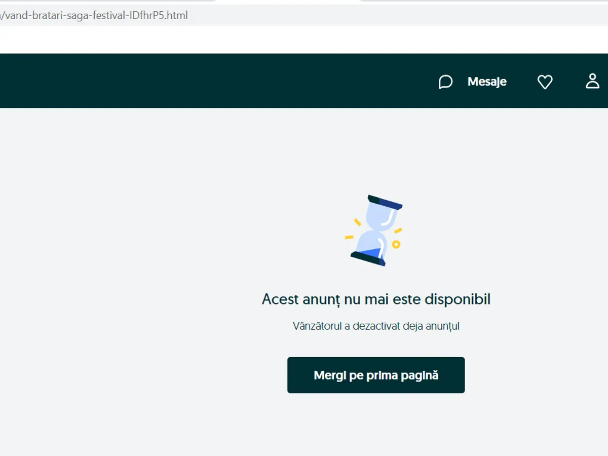Click the dark bottom base of hourglass

pos(368,259)
